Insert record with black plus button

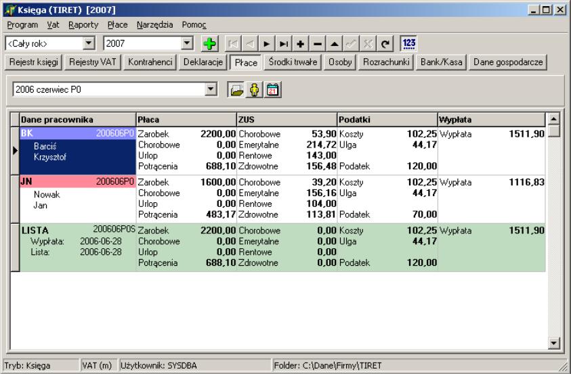[x=301, y=44]
